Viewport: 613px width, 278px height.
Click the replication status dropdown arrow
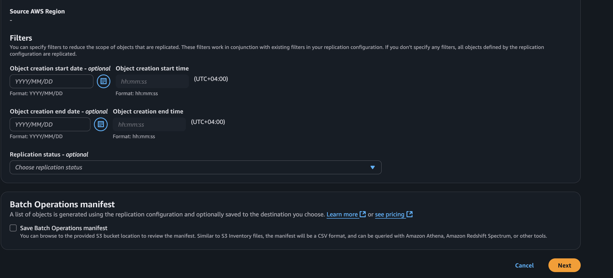pyautogui.click(x=372, y=167)
